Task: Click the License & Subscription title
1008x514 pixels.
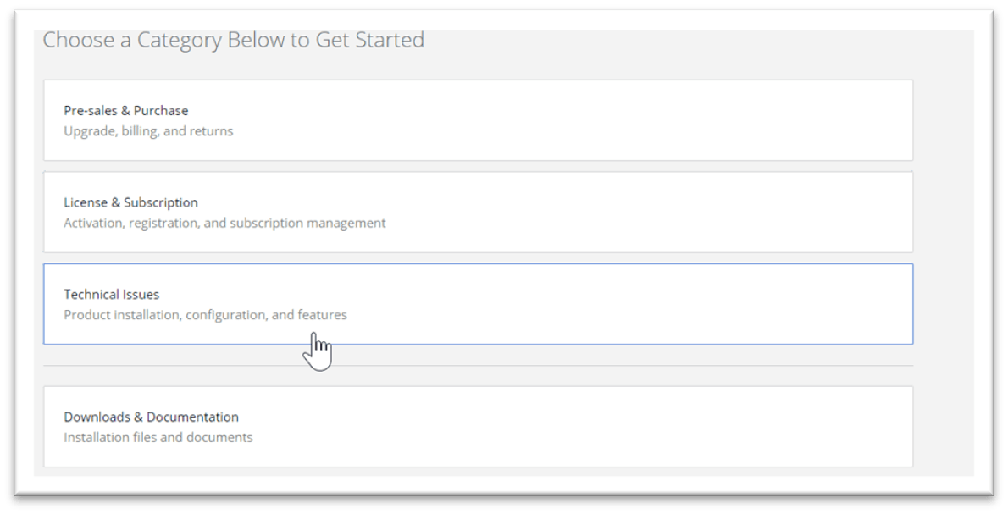Action: click(131, 202)
